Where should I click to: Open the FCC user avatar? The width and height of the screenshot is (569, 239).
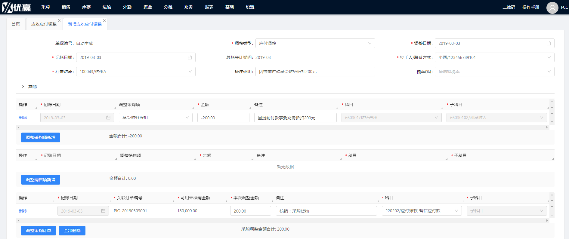click(x=552, y=8)
